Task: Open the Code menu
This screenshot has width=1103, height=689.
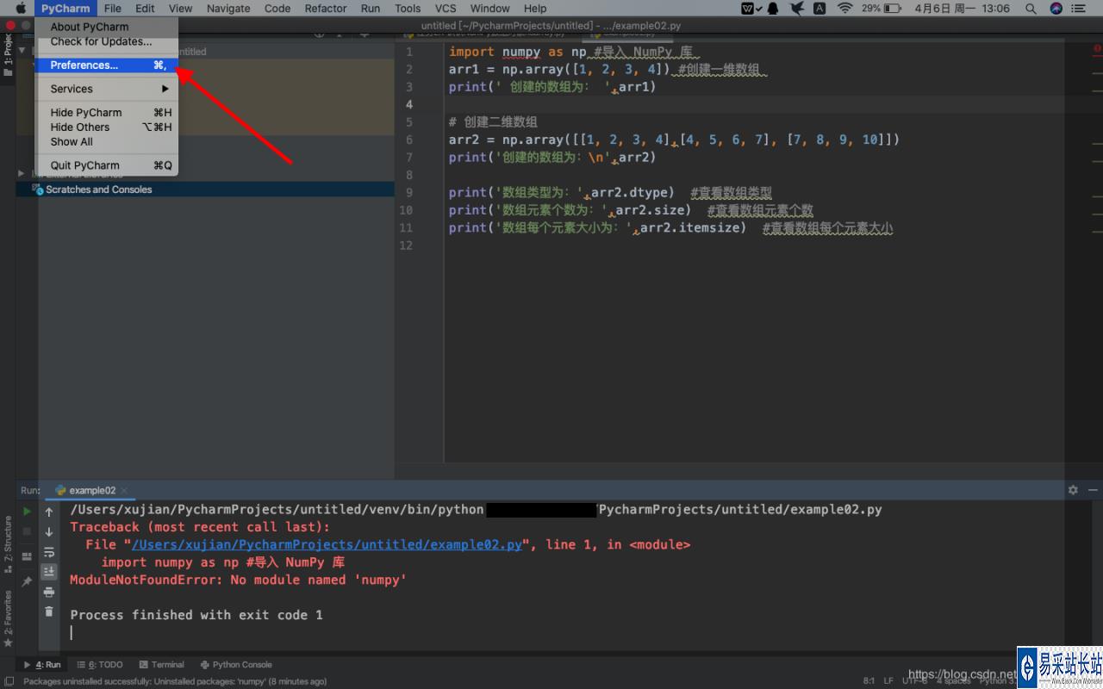Action: (277, 9)
